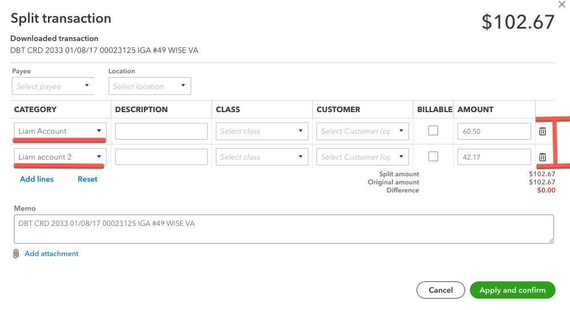Click Add lines link
Viewport: 570px width, 310px height.
[37, 179]
